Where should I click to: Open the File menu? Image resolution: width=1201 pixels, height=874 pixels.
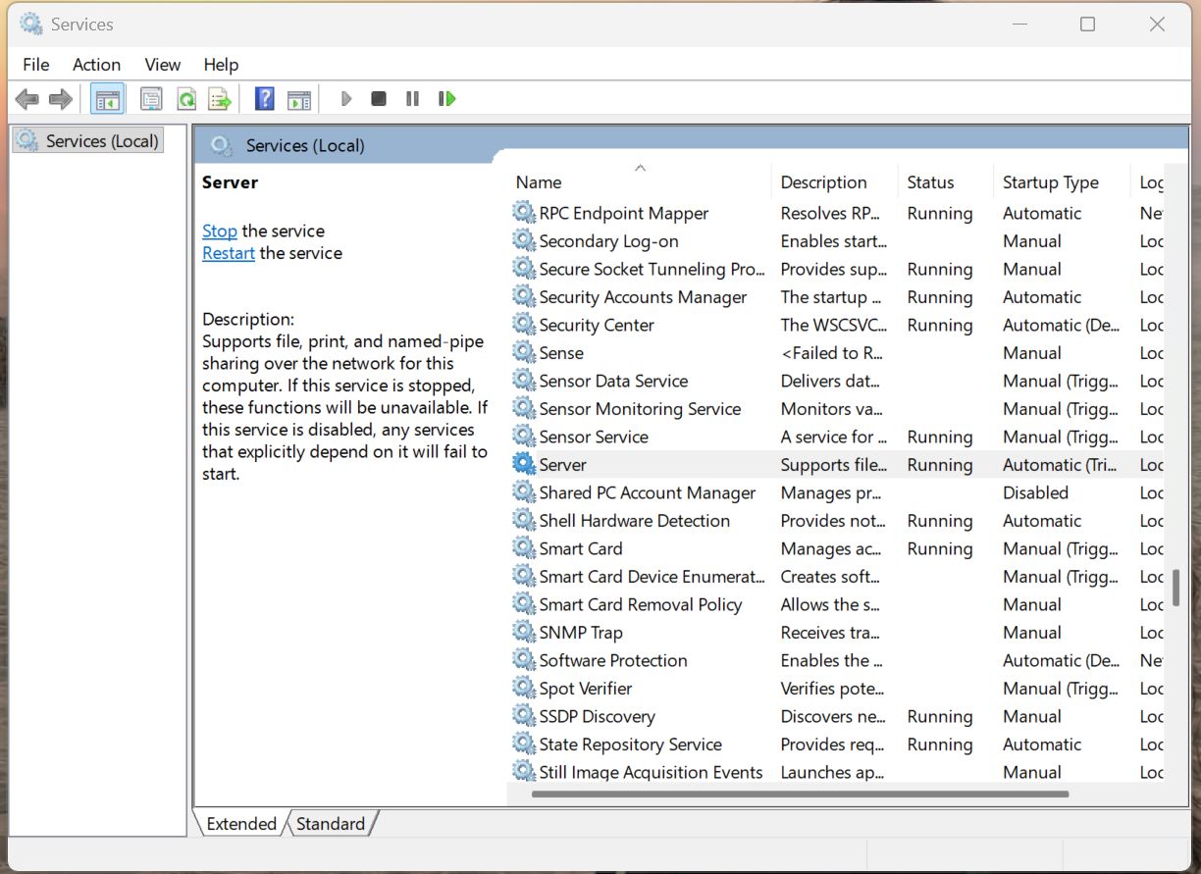point(36,65)
